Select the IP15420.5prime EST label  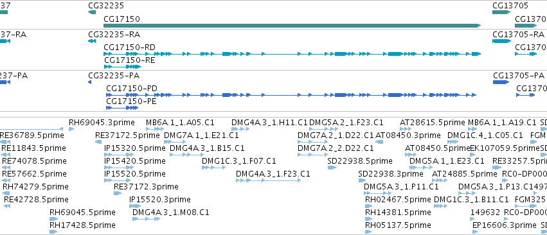135,161
